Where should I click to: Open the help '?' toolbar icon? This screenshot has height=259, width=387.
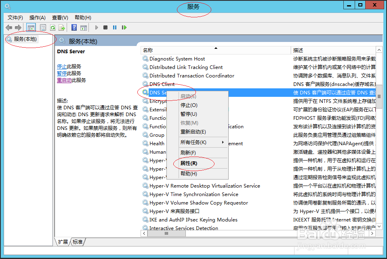point(74,27)
